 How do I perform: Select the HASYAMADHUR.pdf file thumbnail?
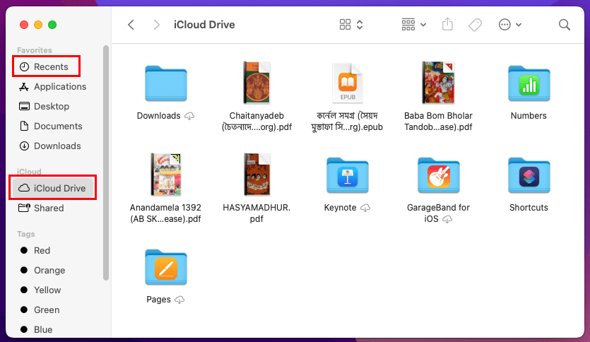[256, 175]
